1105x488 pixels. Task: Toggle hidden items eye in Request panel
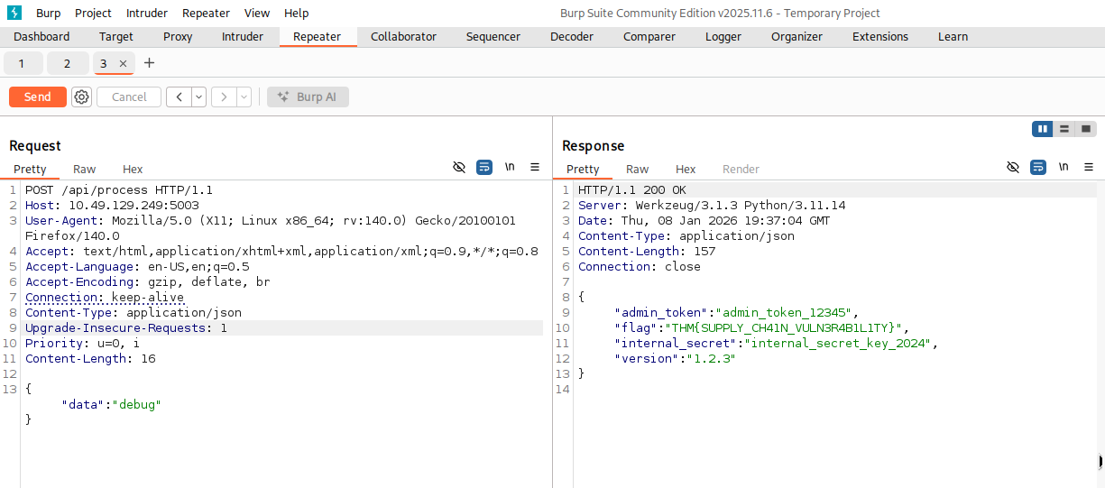click(459, 168)
